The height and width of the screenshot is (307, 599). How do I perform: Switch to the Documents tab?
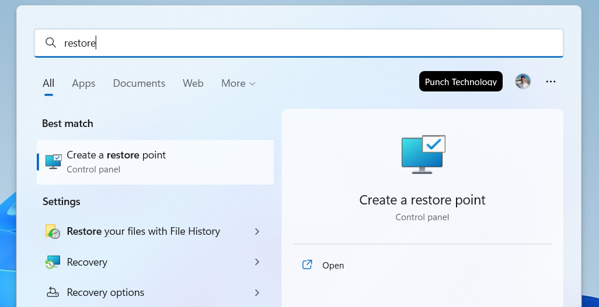tap(139, 83)
